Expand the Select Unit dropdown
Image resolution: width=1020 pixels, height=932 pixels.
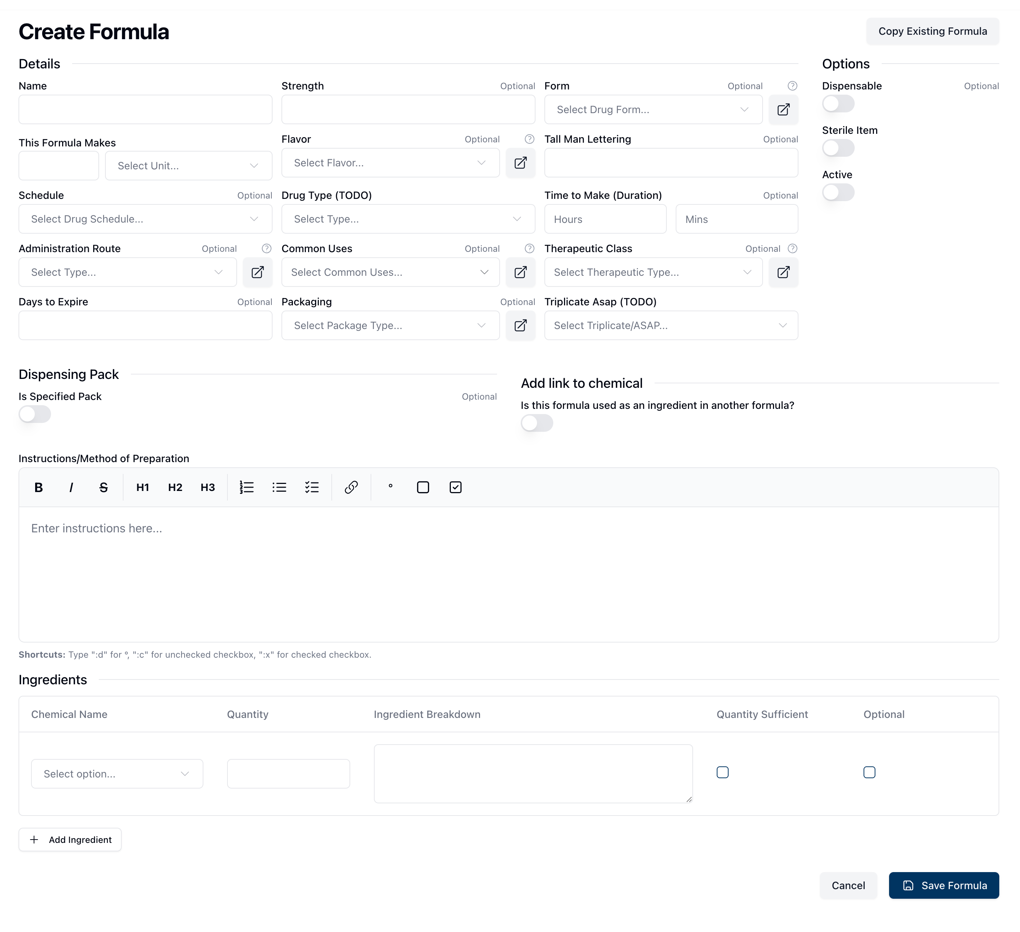pyautogui.click(x=188, y=166)
